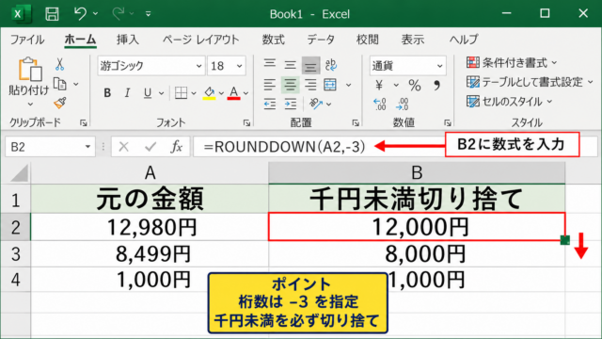
Task: Save the workbook with the floppy disk icon
Action: (x=52, y=14)
